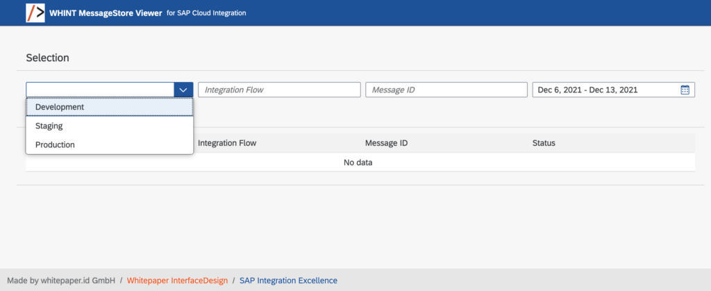The height and width of the screenshot is (291, 711).
Task: Click the Message ID input field
Action: (x=446, y=90)
